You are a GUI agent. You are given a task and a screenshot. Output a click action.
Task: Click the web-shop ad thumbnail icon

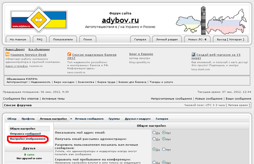pos(193,55)
